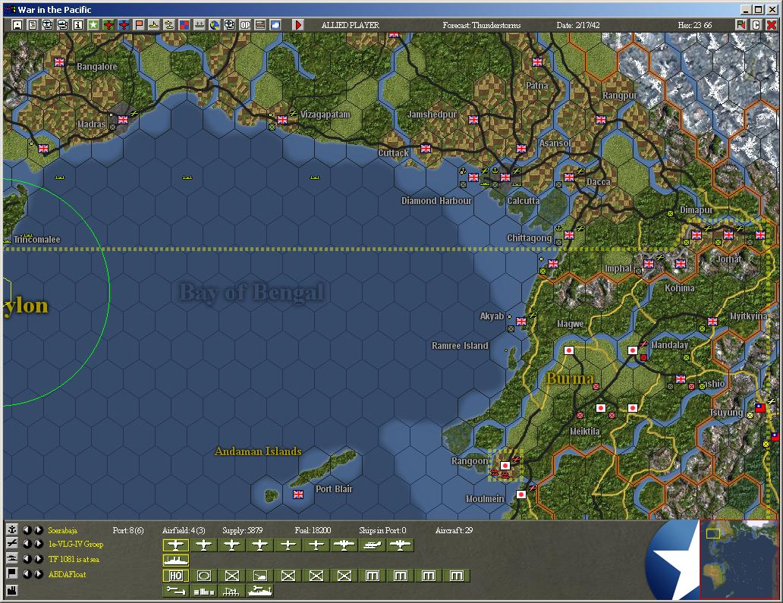Click the Soerabaja base name
The width and height of the screenshot is (783, 603).
(x=62, y=530)
